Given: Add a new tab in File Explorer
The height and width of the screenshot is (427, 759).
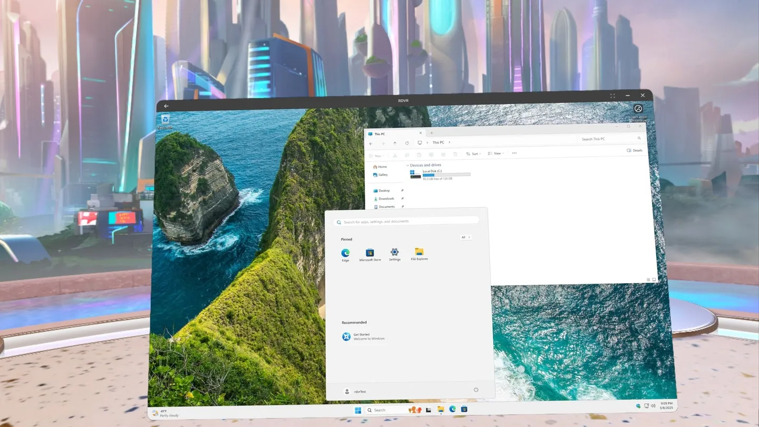Looking at the screenshot, I should tap(431, 133).
